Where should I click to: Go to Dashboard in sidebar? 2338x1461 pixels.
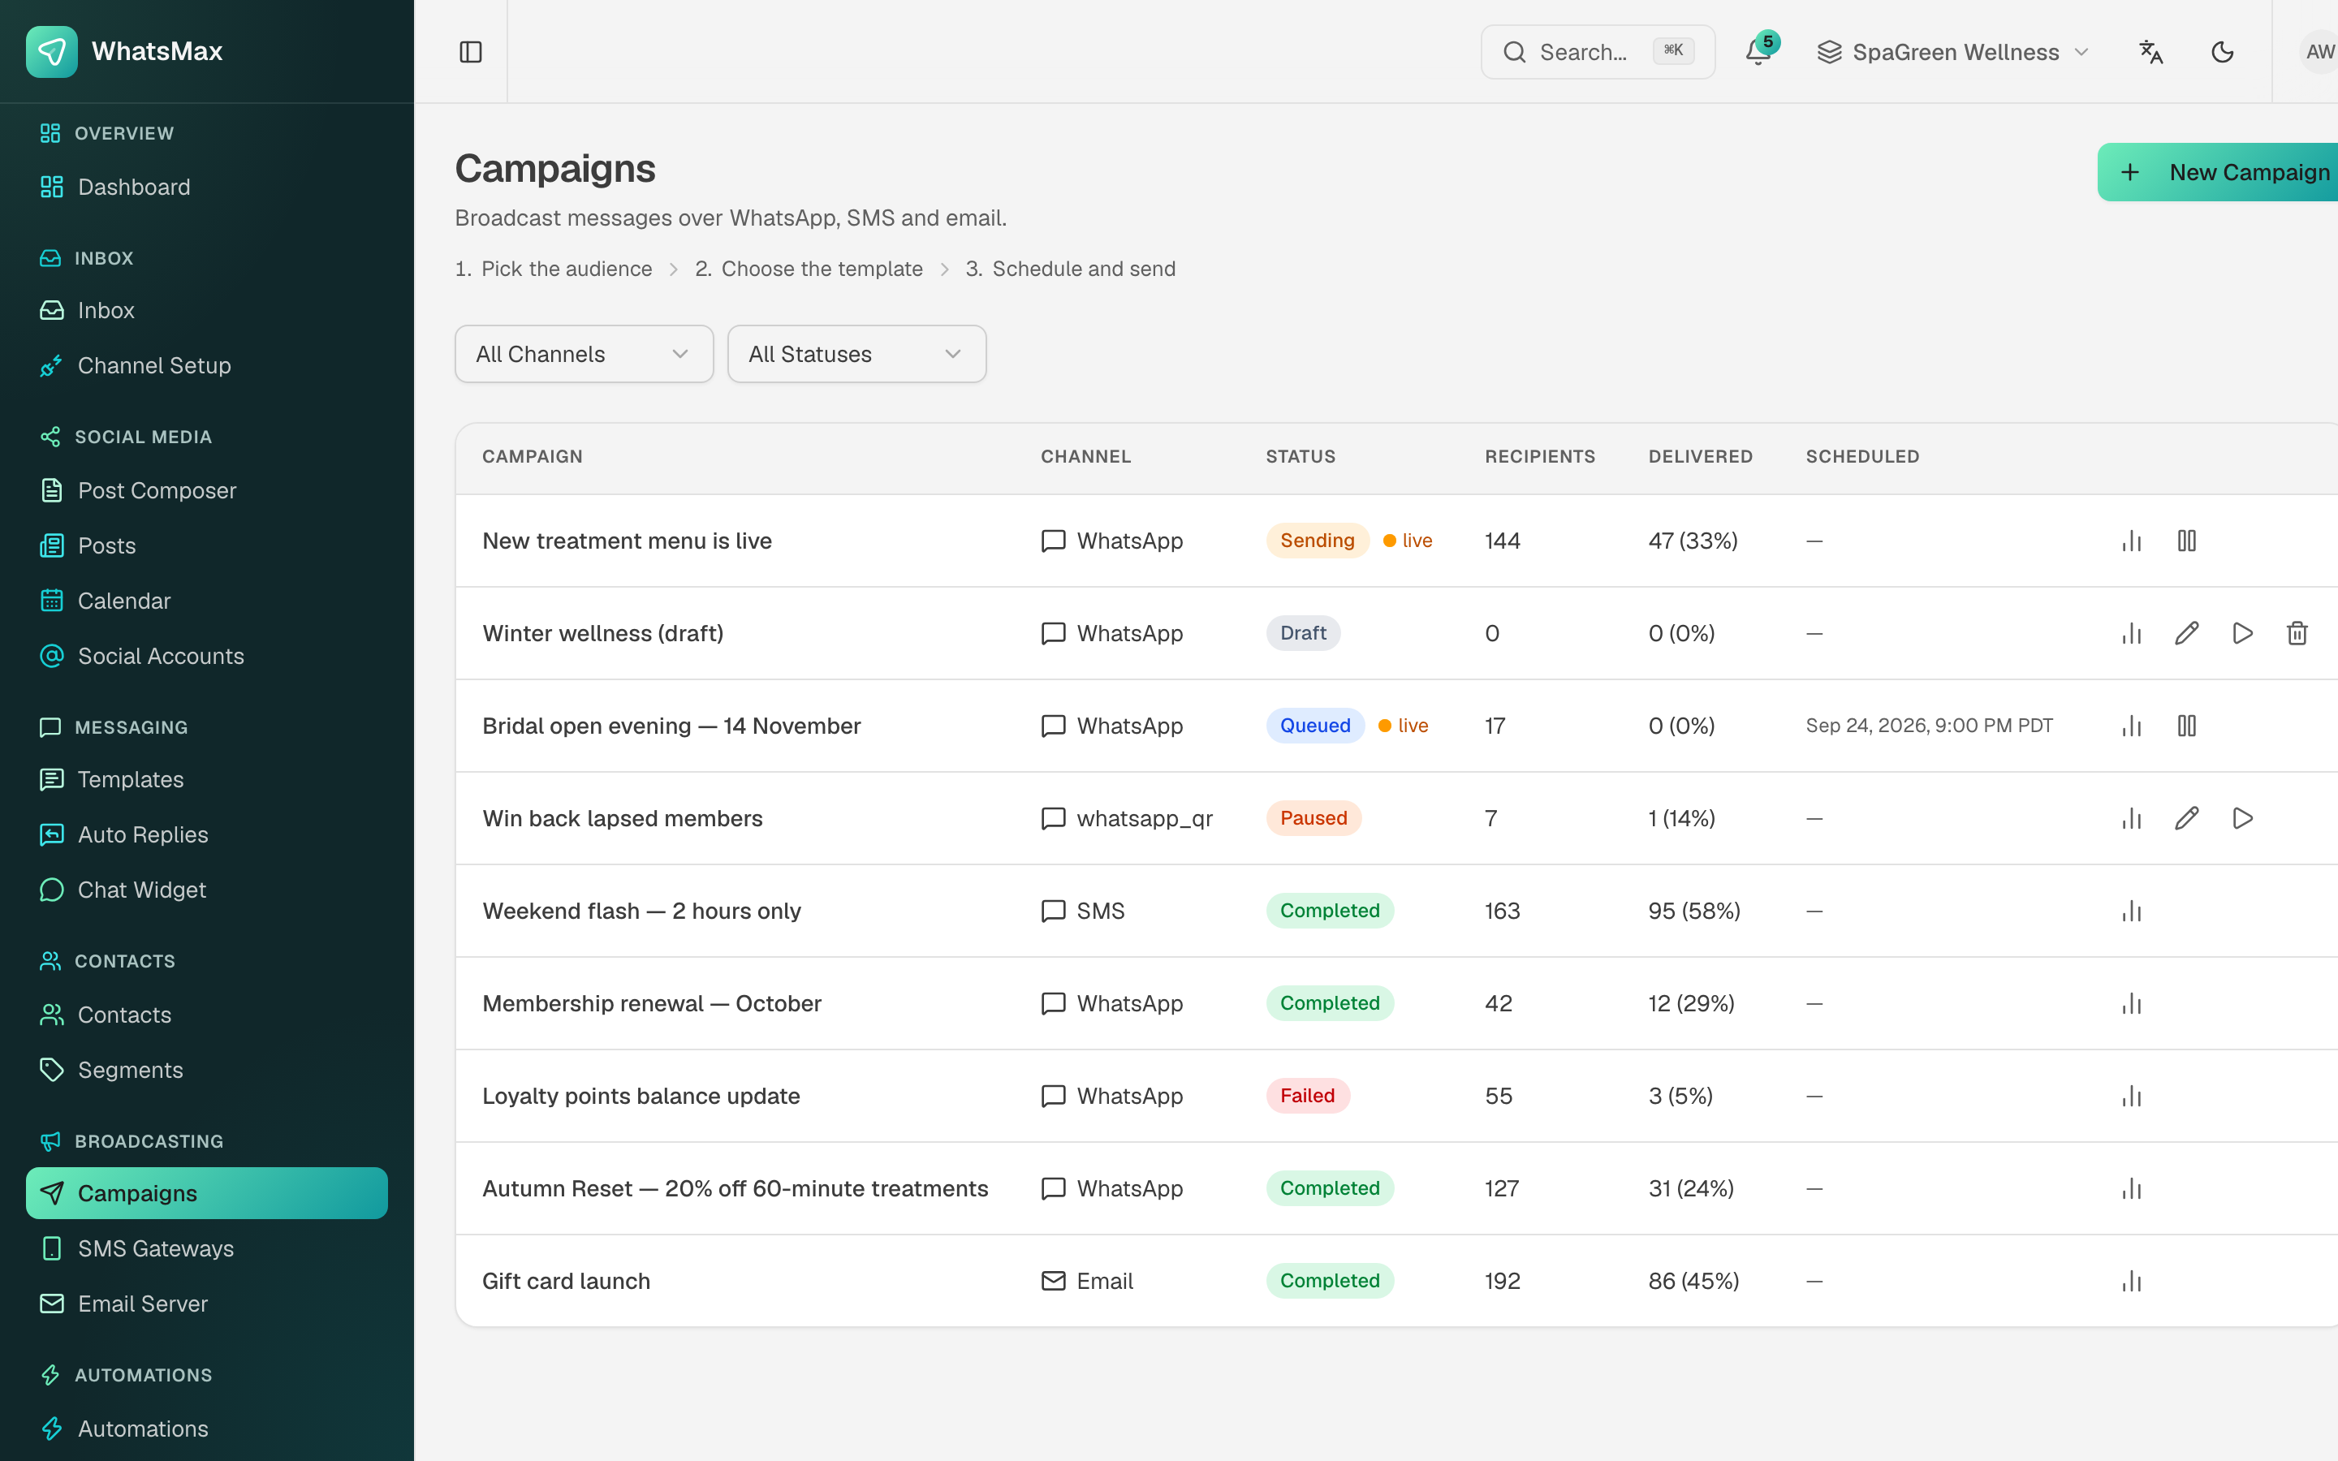tap(207, 187)
